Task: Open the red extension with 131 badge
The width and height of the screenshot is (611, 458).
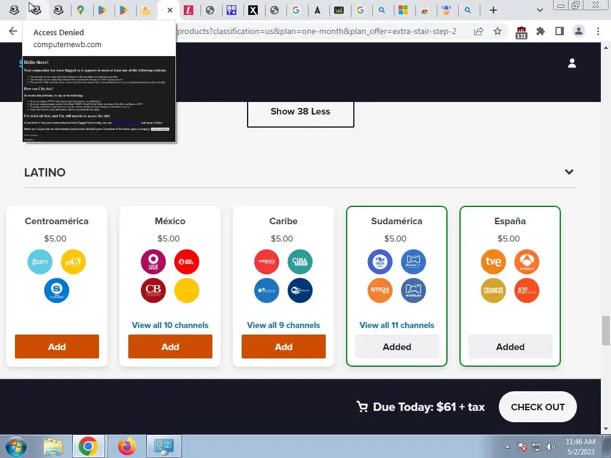Action: 521,32
